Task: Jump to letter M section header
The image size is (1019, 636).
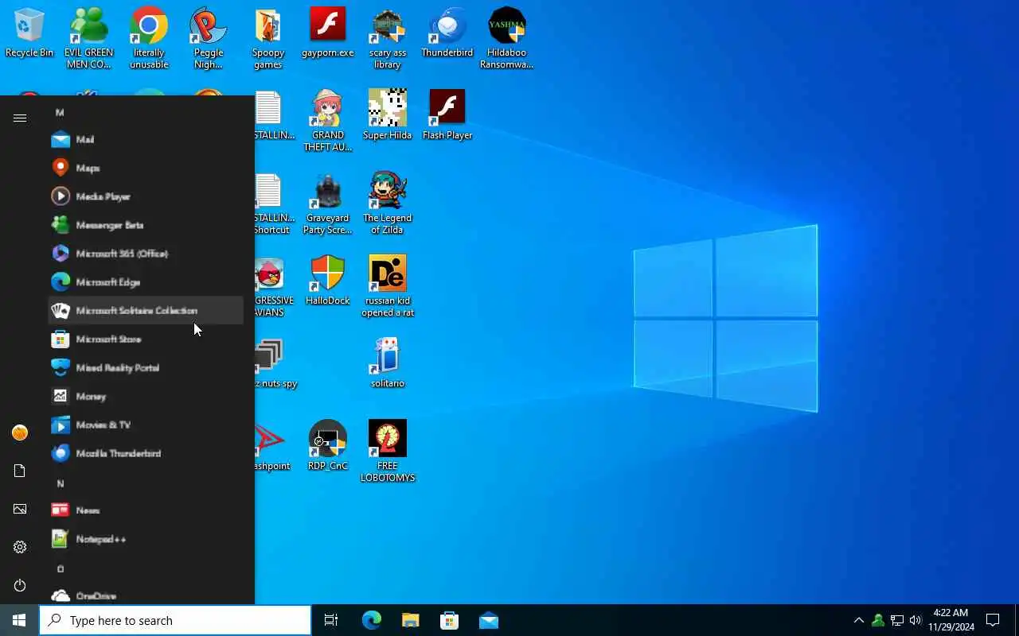Action: pos(60,112)
